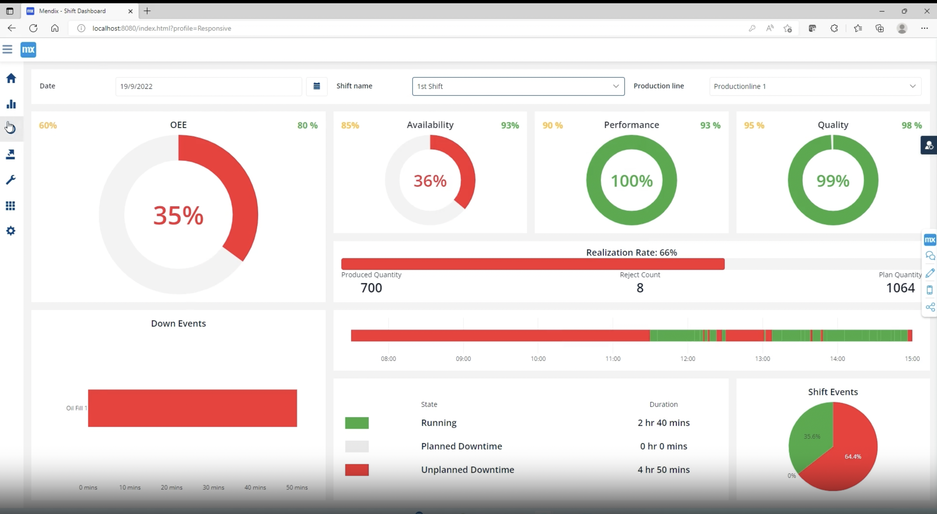Click the mx icon in the right developer toolbar
Screen dimensions: 937x514
coord(930,240)
